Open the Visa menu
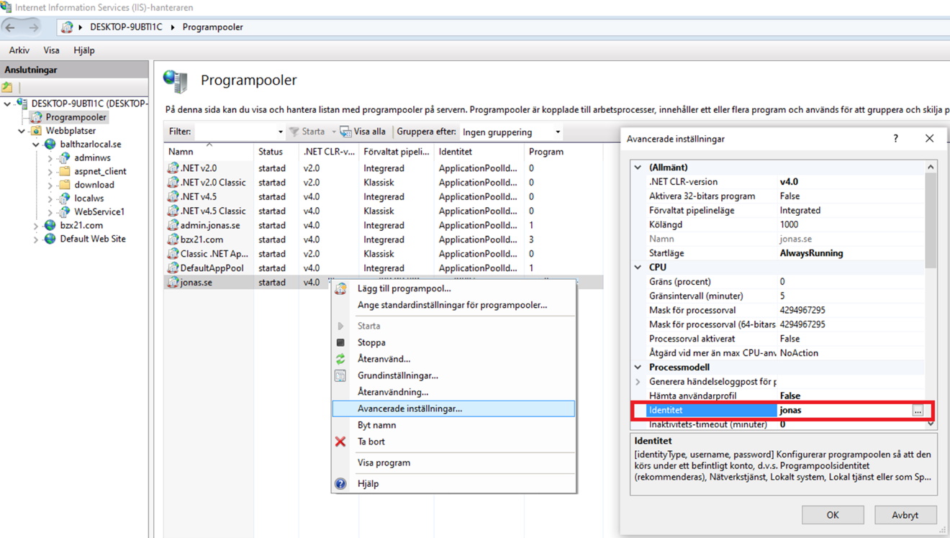950x538 pixels. [51, 50]
